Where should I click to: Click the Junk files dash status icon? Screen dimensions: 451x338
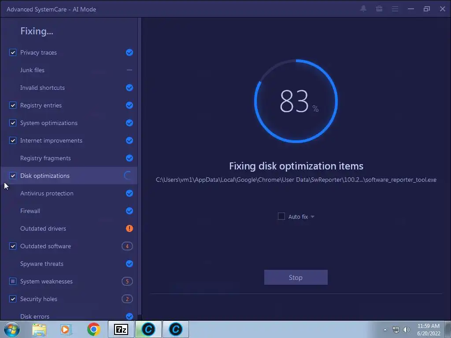[x=129, y=70]
